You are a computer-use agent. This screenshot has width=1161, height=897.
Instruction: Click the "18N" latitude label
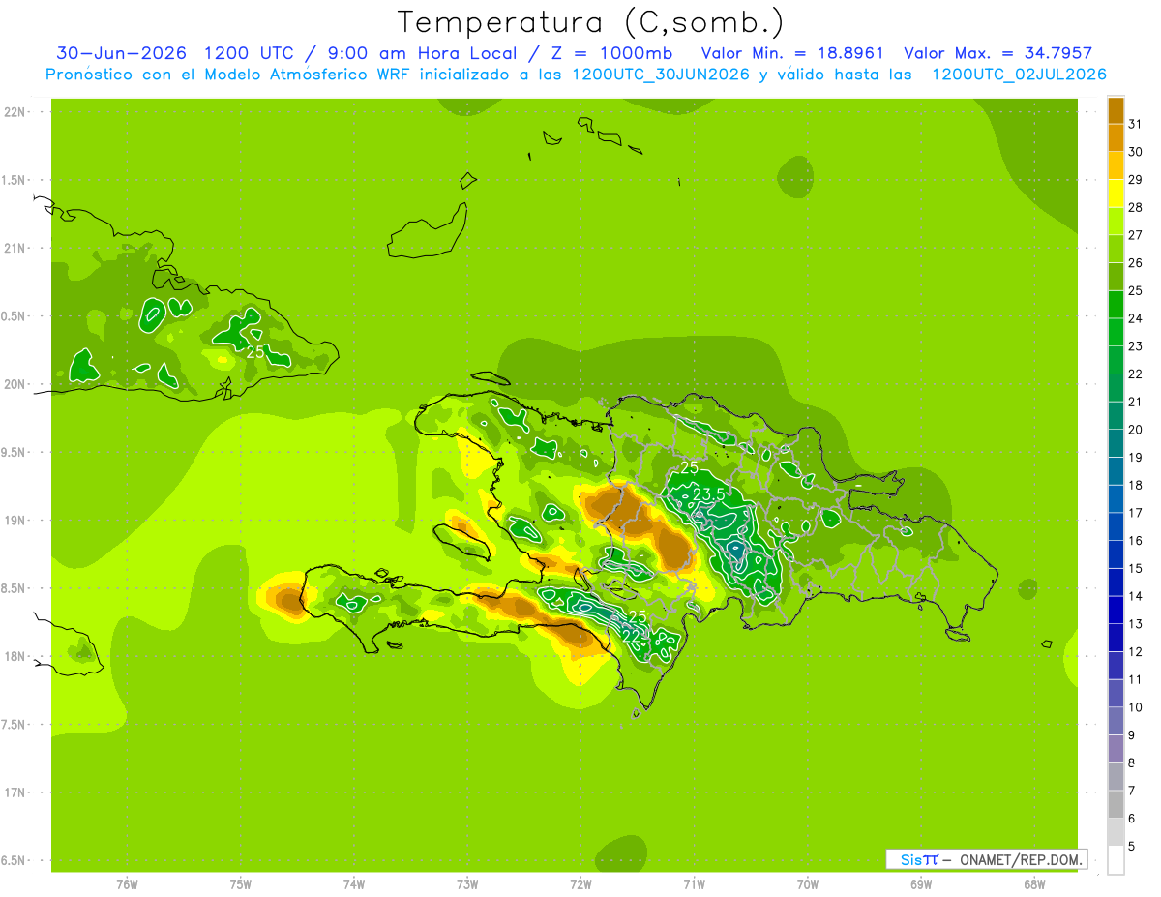tap(15, 657)
